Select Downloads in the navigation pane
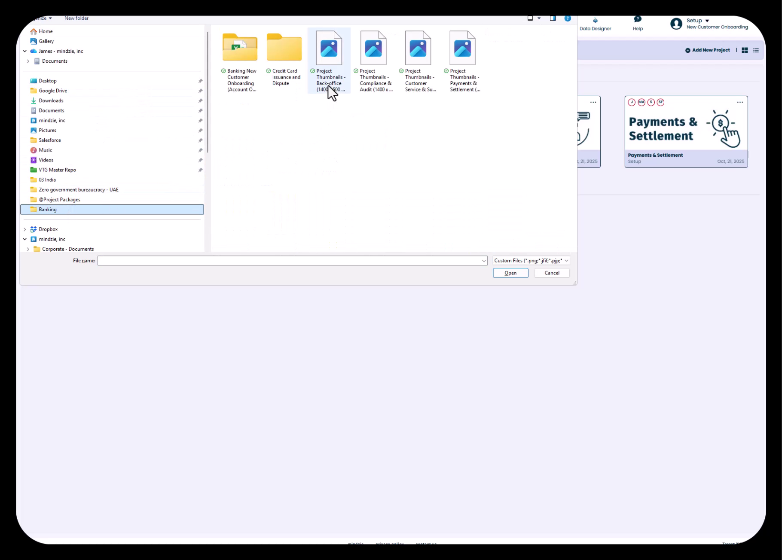Viewport: 782px width, 560px height. [x=51, y=100]
